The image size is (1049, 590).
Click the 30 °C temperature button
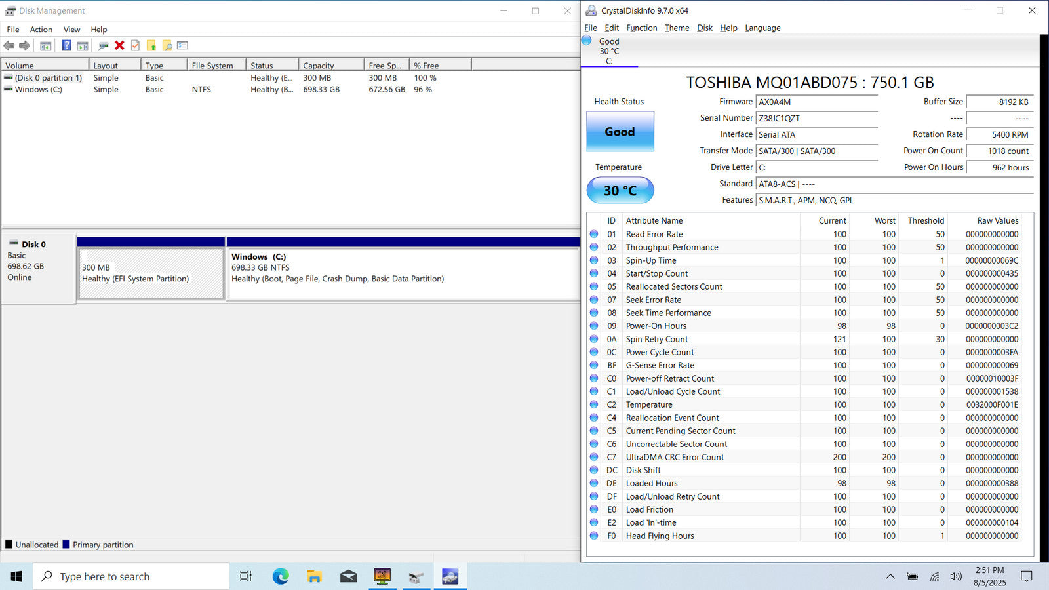tap(620, 190)
